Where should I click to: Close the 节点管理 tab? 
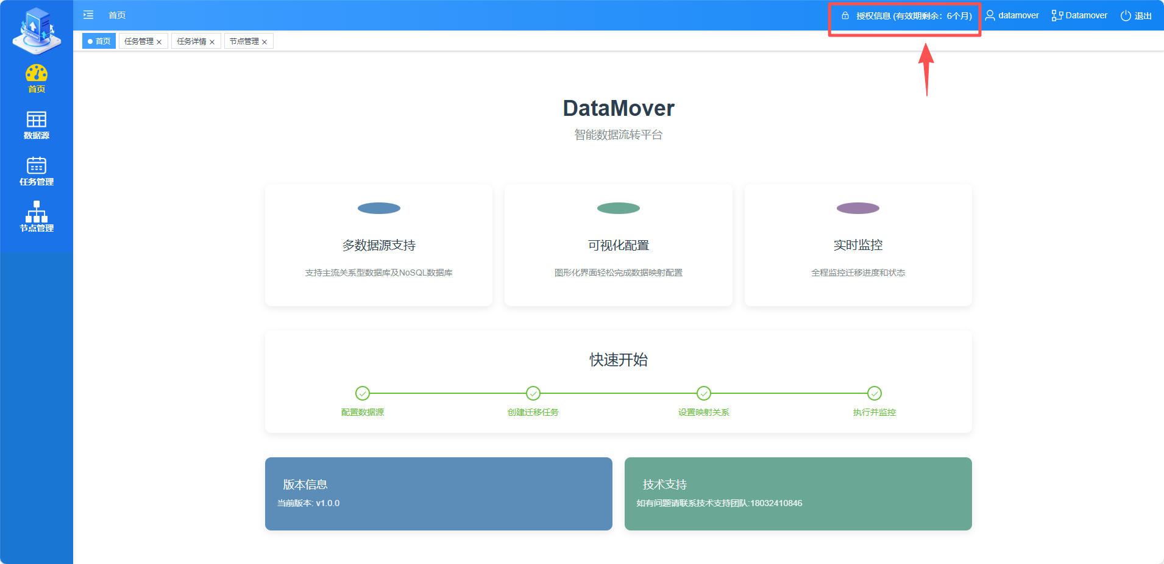[x=264, y=42]
